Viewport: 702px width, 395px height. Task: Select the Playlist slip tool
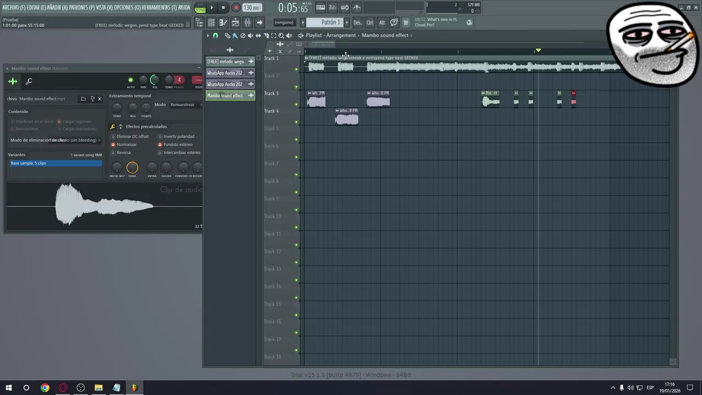coord(258,35)
